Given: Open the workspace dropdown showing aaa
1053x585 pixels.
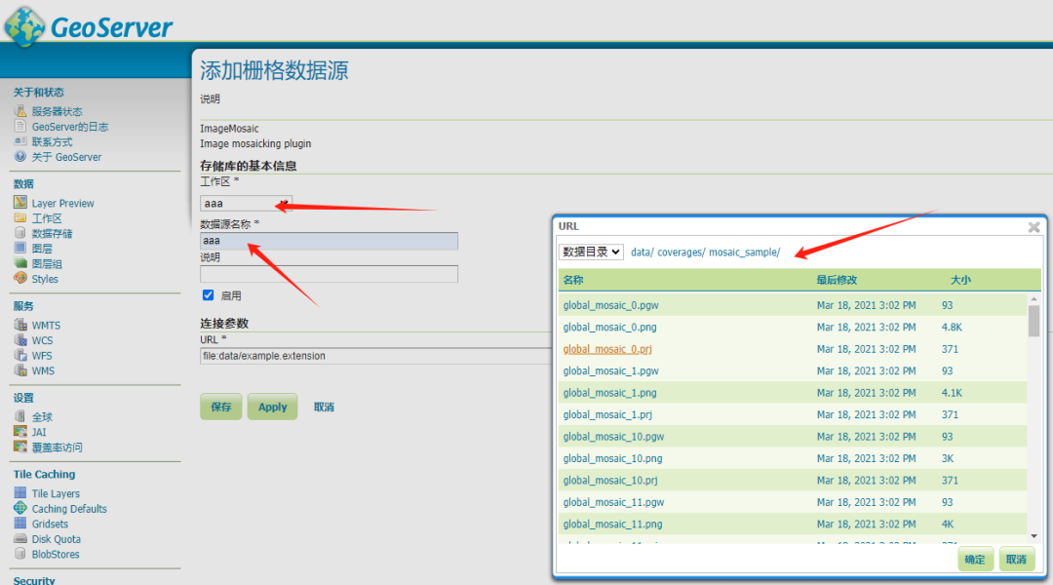Looking at the screenshot, I should point(246,203).
